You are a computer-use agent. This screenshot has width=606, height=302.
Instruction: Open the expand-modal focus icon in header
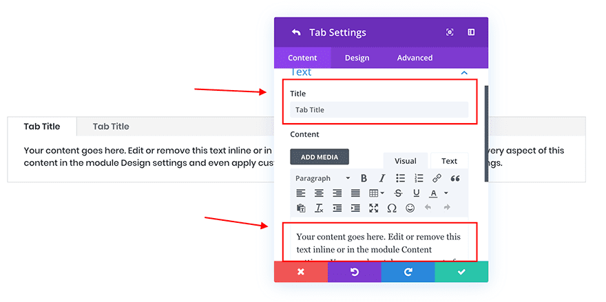[450, 32]
